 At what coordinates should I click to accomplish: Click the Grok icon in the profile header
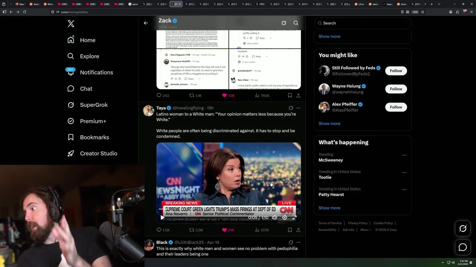[x=284, y=23]
